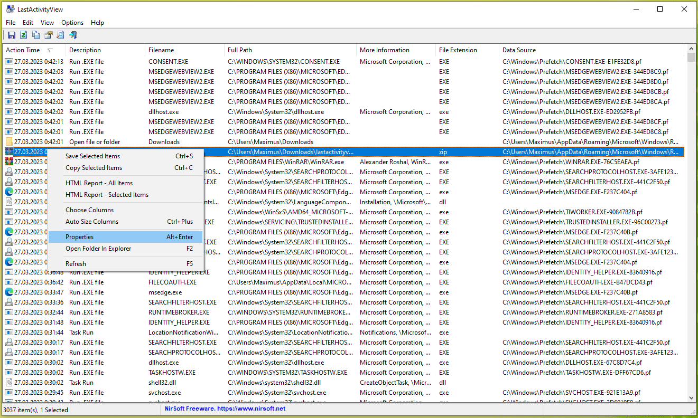
Task: Open the NirSoft Freeware website link
Action: point(225,409)
